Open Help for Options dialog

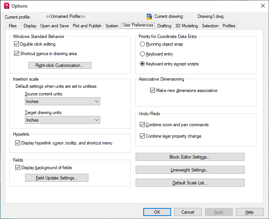coord(250,212)
